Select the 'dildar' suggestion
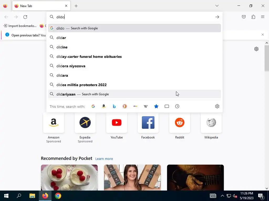 pos(134,38)
